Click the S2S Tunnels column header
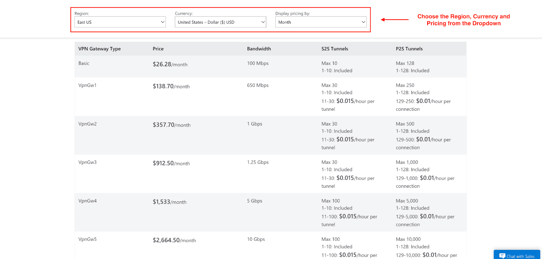 pos(335,49)
